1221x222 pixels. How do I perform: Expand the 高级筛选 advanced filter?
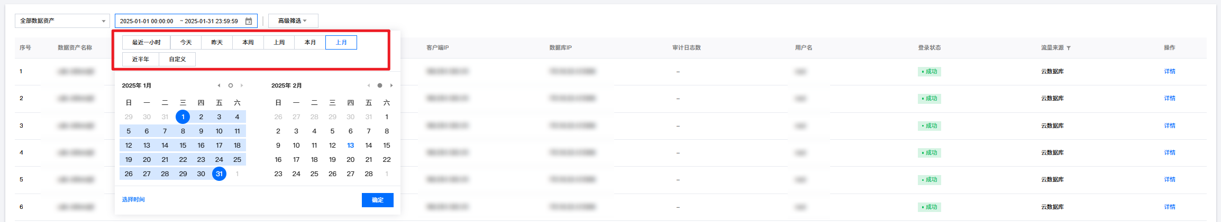coord(293,21)
